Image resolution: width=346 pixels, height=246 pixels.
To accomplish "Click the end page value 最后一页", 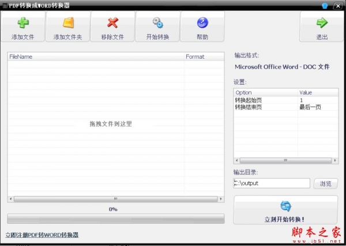I will click(310, 107).
